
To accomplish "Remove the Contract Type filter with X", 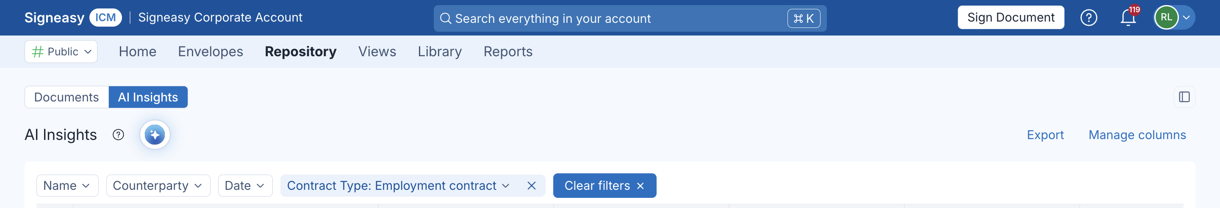I will [x=531, y=186].
